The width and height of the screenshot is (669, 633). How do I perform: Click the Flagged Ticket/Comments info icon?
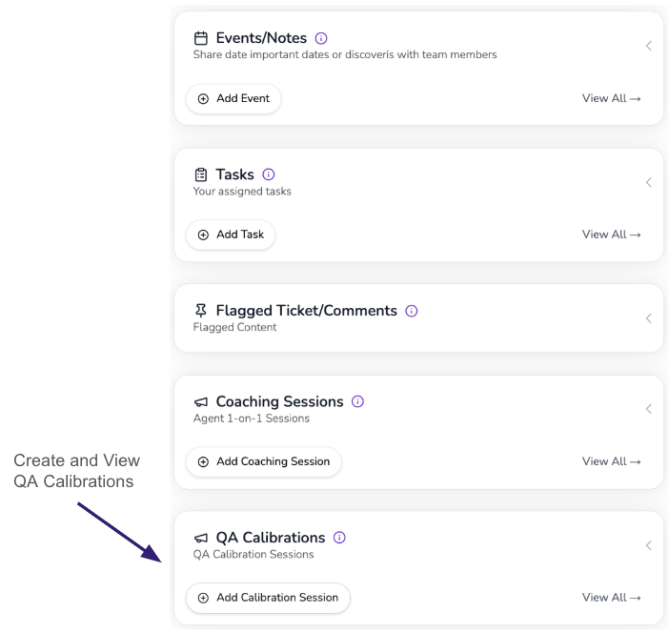(x=412, y=311)
